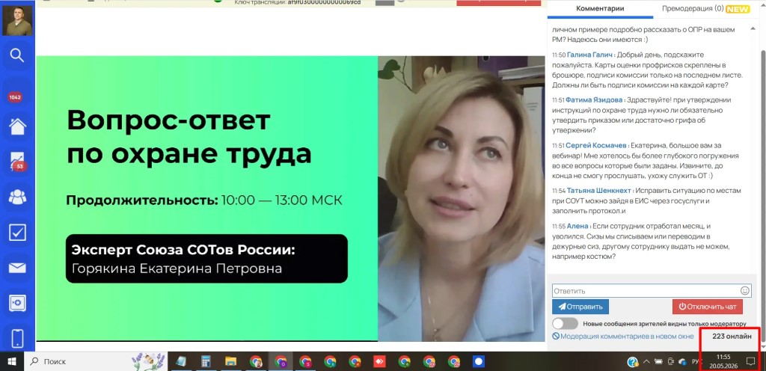Image resolution: width=766 pixels, height=371 pixels.
Task: Click username Татьяна Шенкнехт in chat
Action: coord(599,191)
